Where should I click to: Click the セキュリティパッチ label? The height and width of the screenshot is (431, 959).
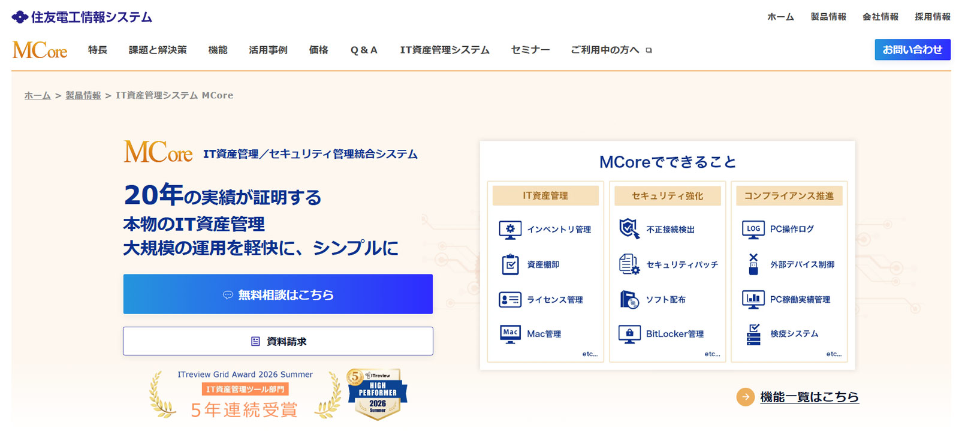tap(682, 264)
